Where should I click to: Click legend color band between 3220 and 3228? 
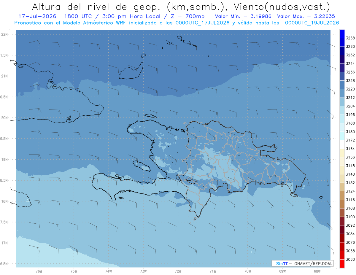tap(342, 85)
